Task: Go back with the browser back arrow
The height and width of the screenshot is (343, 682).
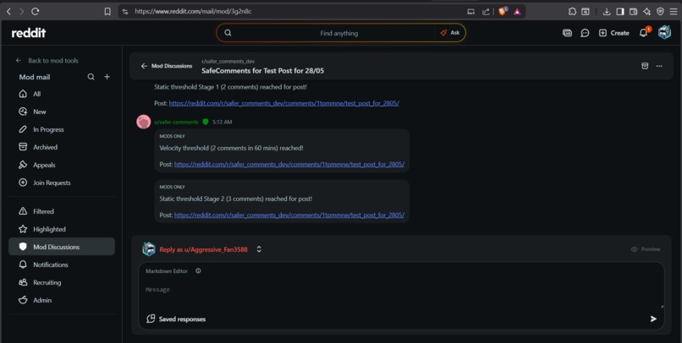Action: pyautogui.click(x=8, y=12)
